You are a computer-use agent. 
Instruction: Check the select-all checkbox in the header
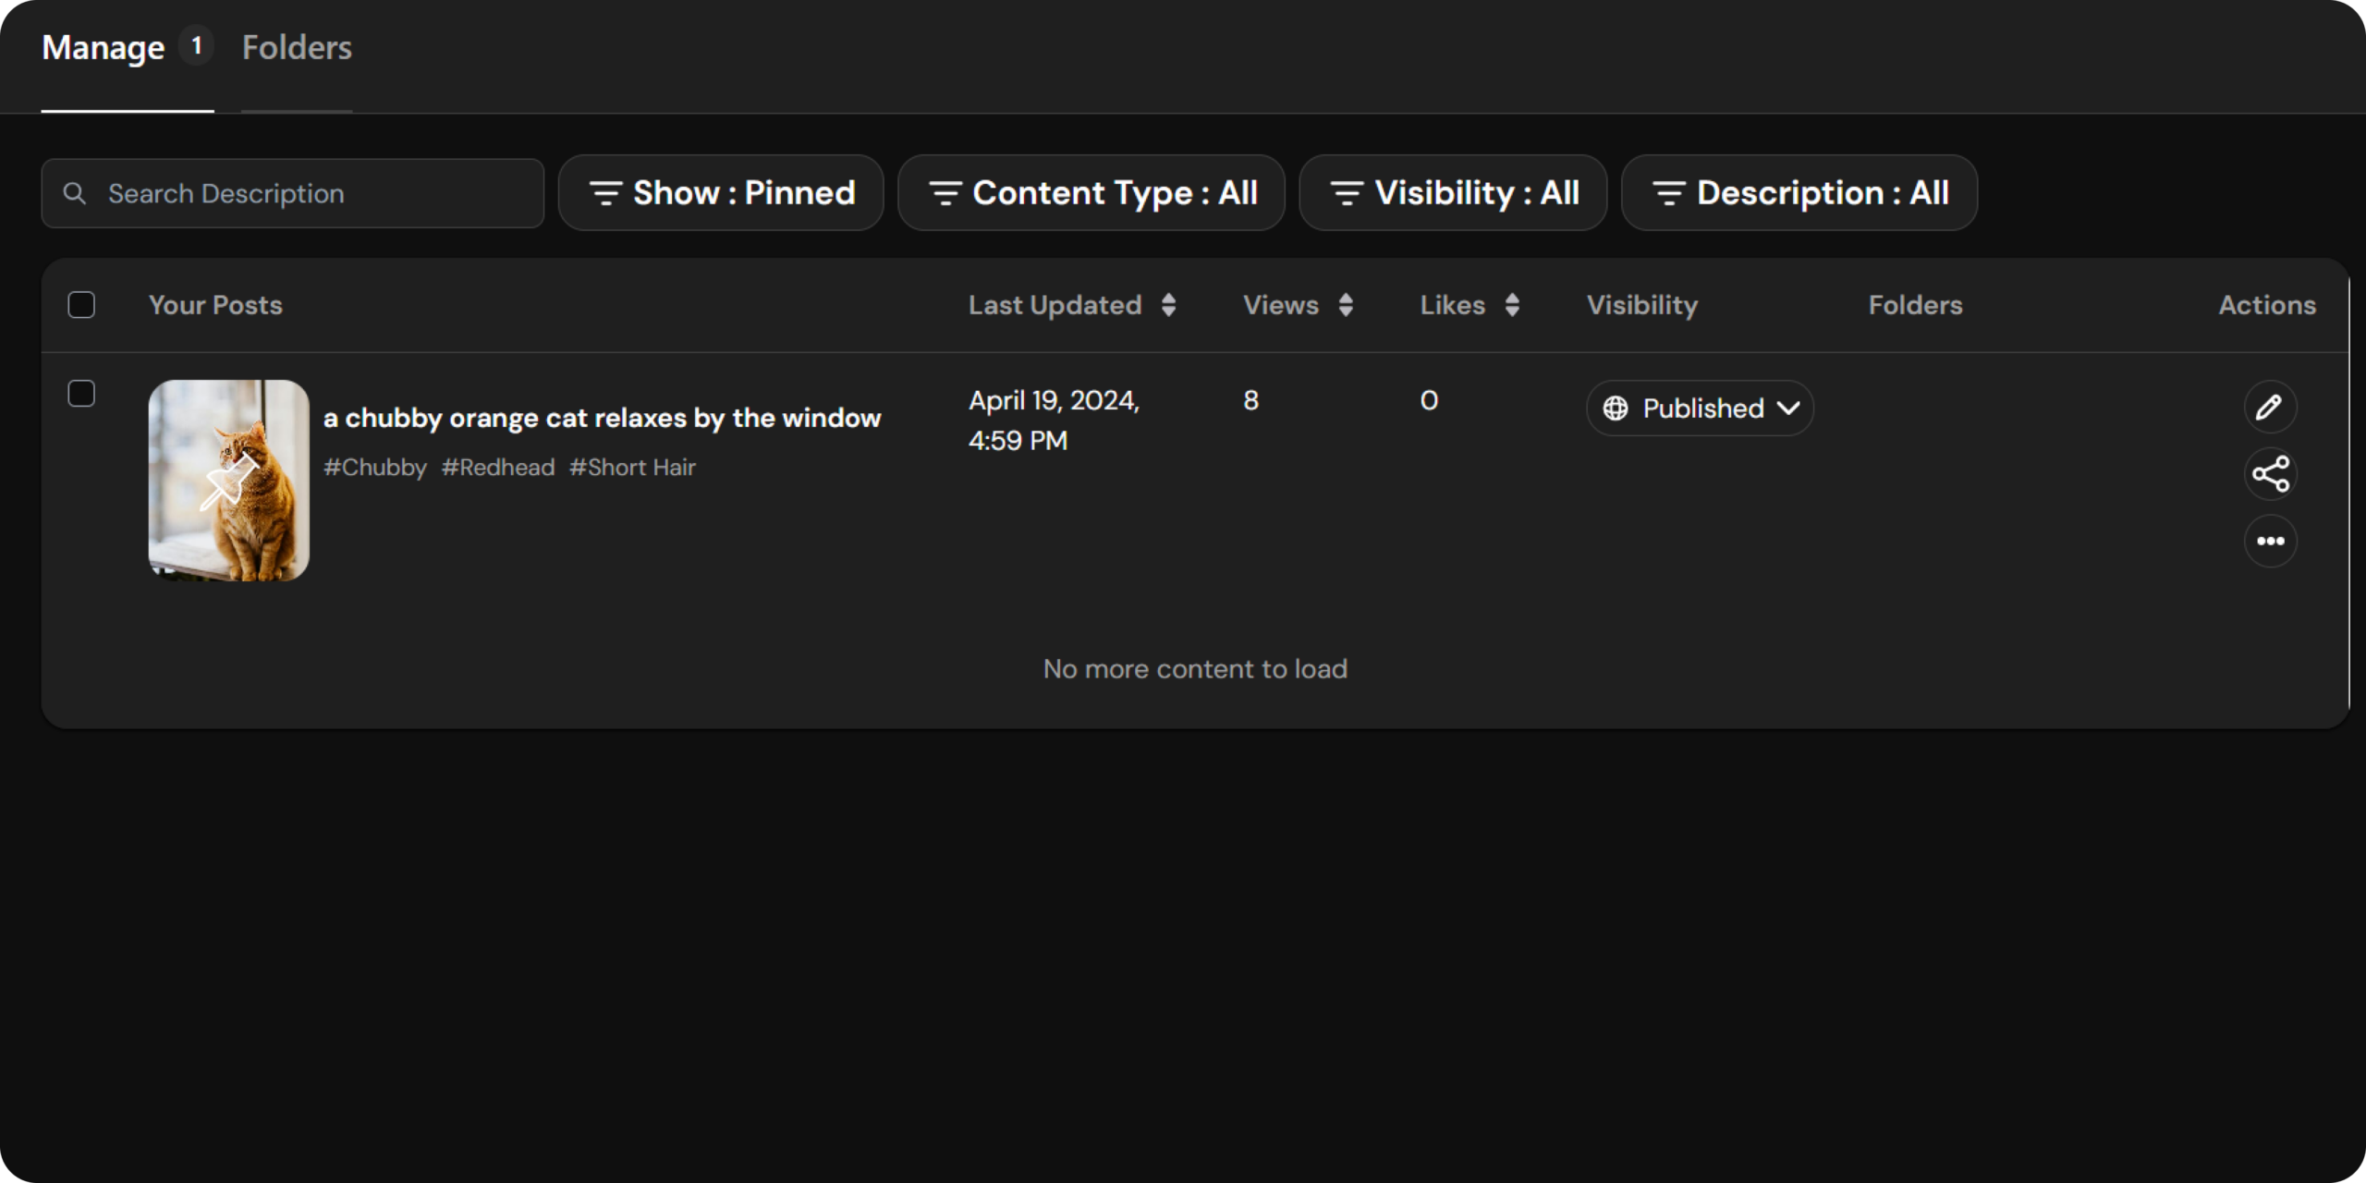tap(81, 304)
